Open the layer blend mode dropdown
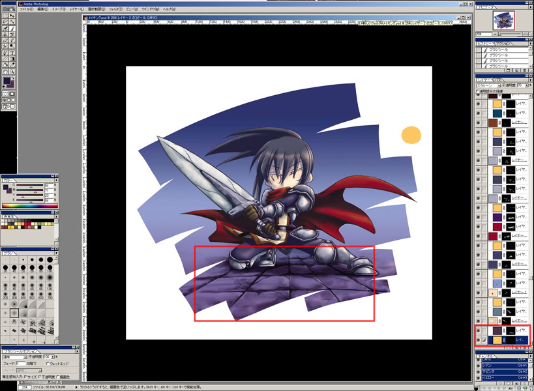Viewport: 534px width, 391px height. (490, 85)
